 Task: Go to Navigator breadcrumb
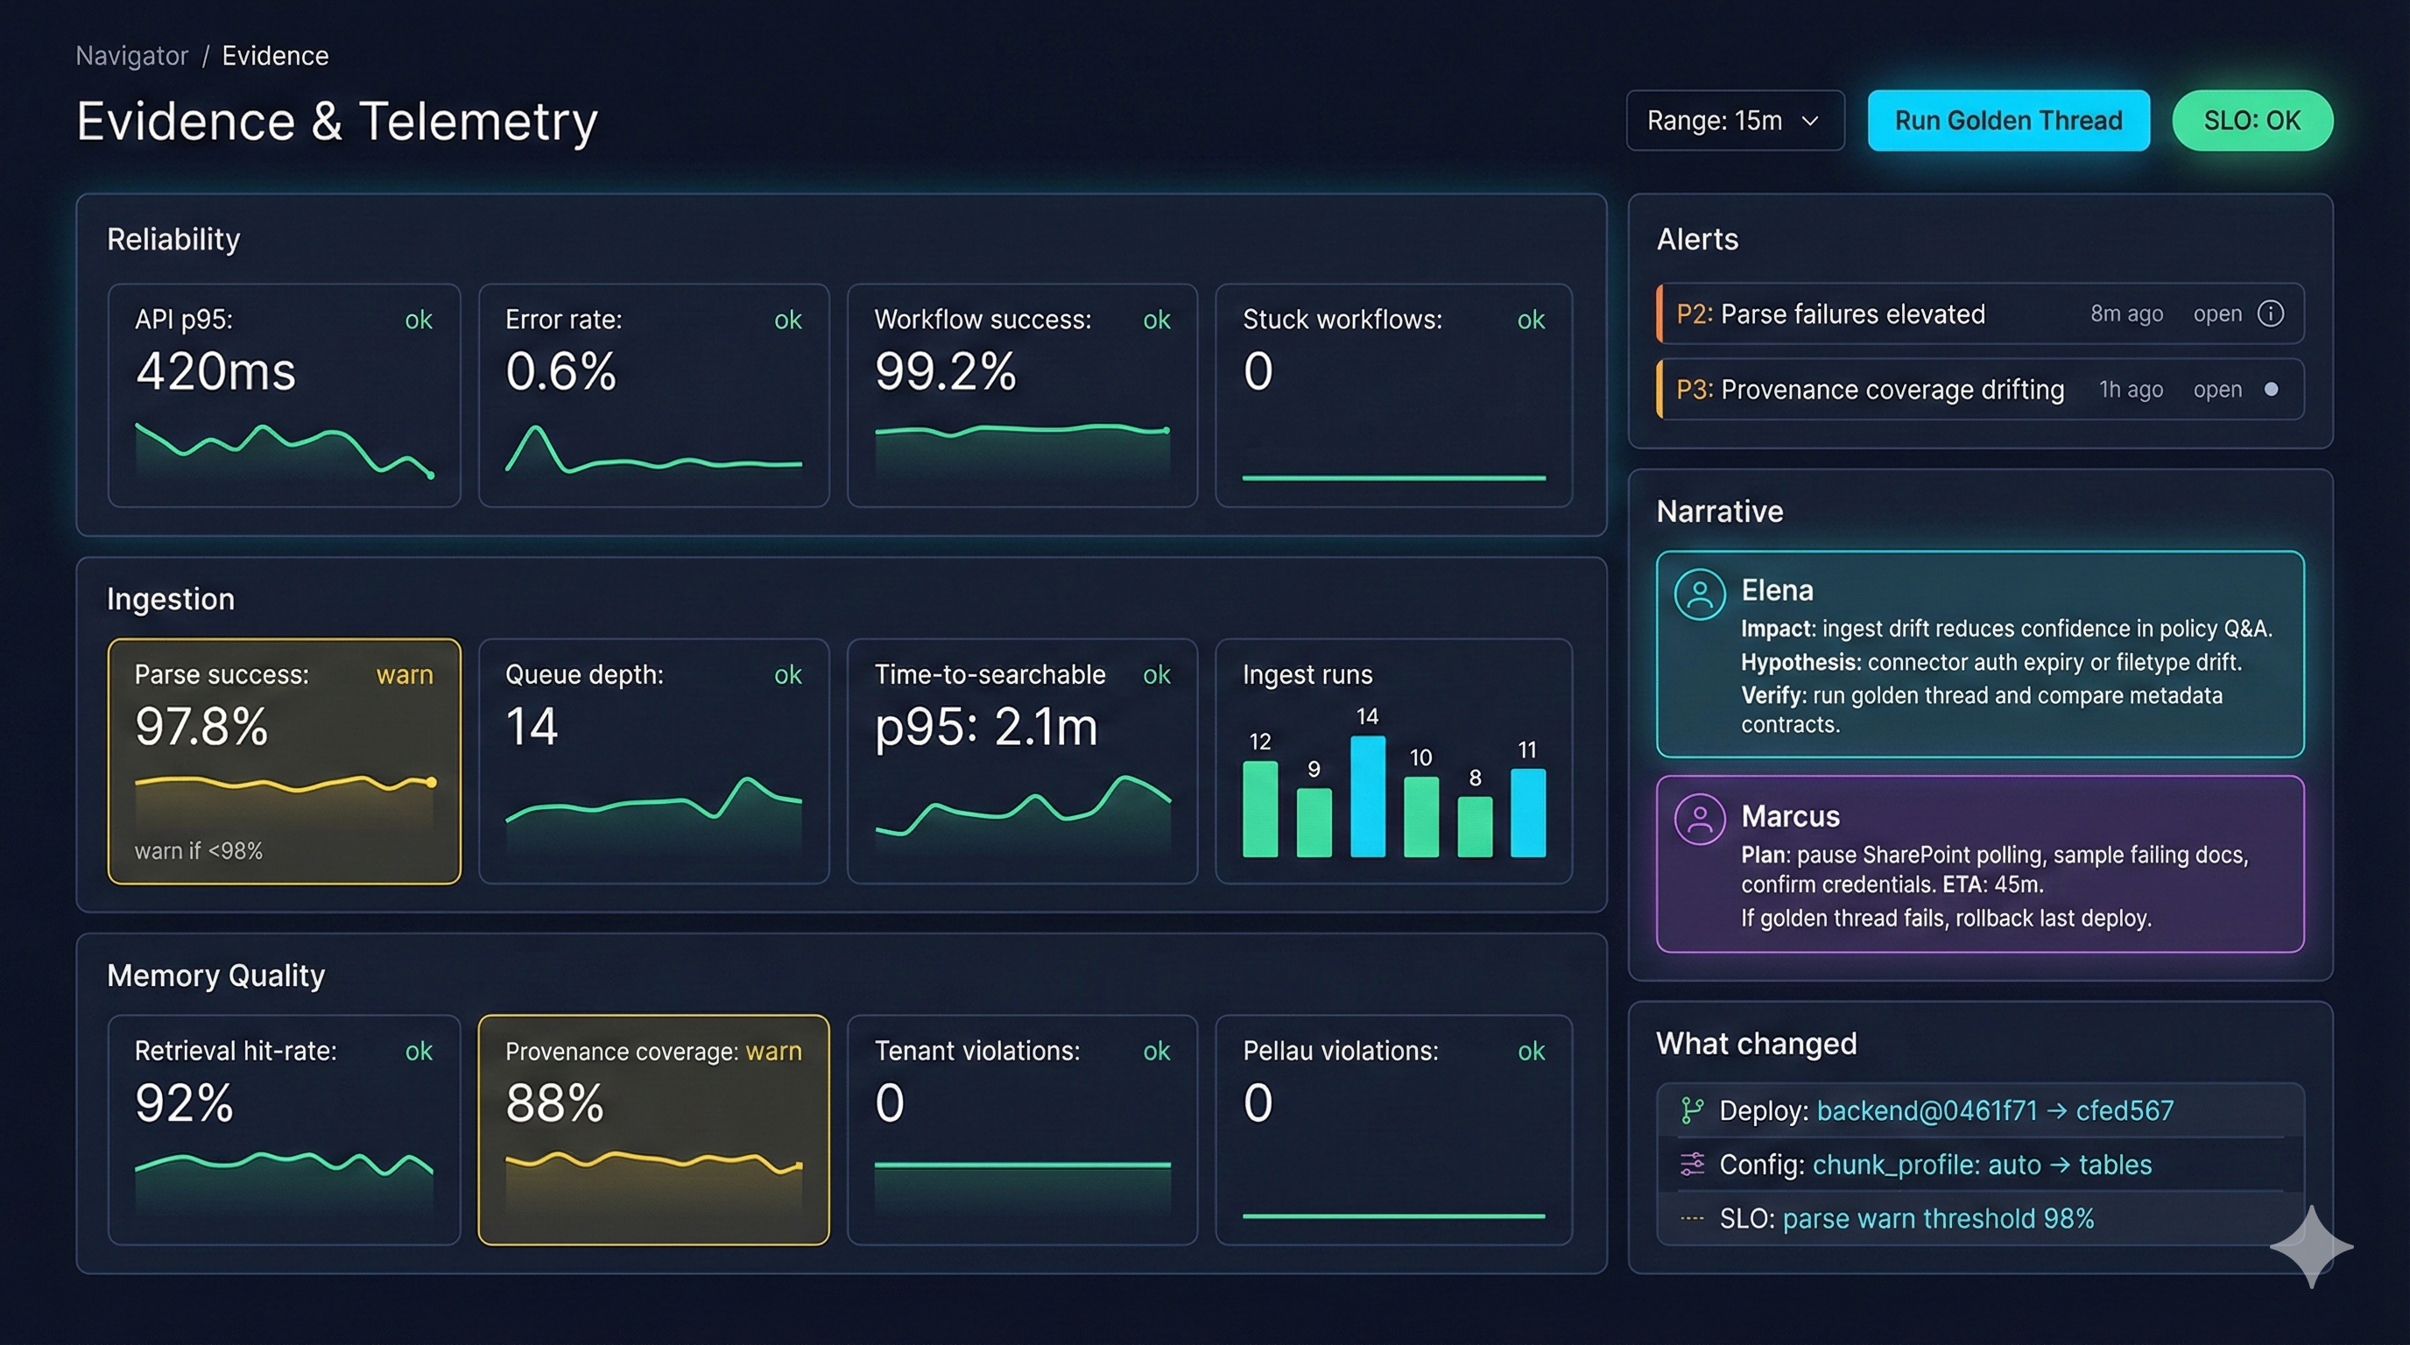[x=132, y=56]
